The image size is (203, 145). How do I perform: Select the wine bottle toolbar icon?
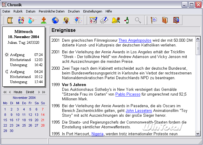click(126, 20)
